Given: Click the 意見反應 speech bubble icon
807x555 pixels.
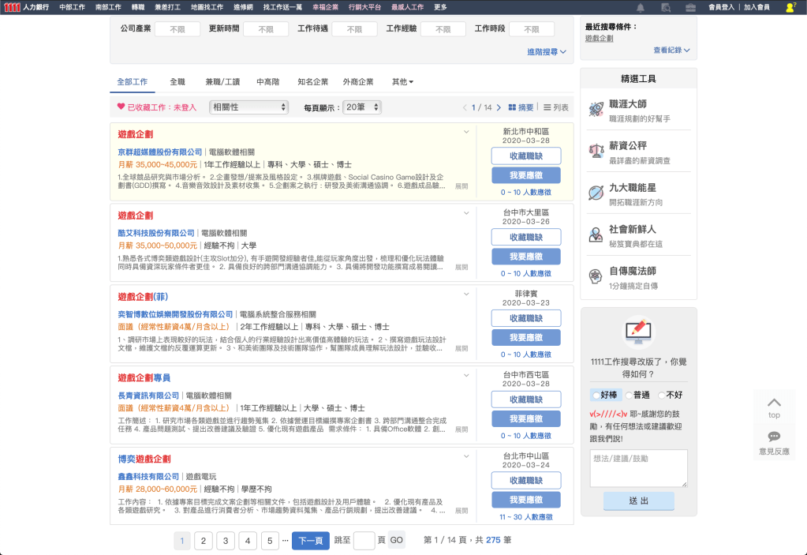Looking at the screenshot, I should (774, 437).
